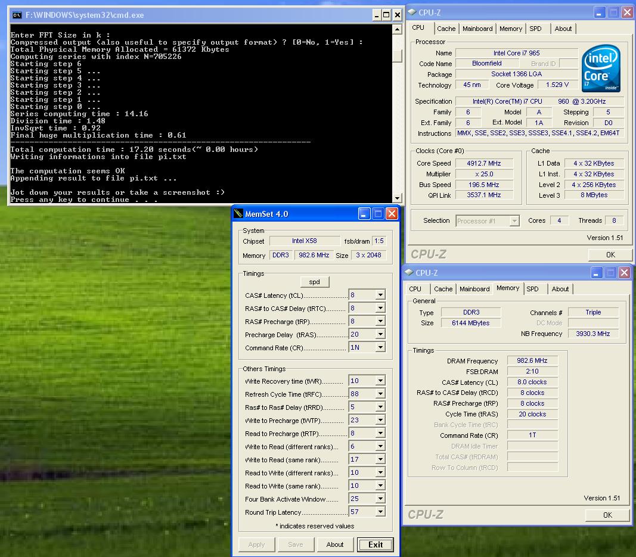636x557 pixels.
Task: Click the Save button in MemSet
Action: tap(295, 544)
